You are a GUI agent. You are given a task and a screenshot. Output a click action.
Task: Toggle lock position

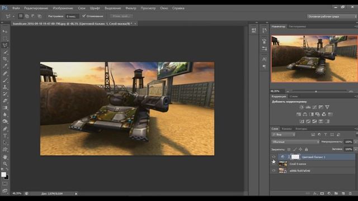(300, 150)
